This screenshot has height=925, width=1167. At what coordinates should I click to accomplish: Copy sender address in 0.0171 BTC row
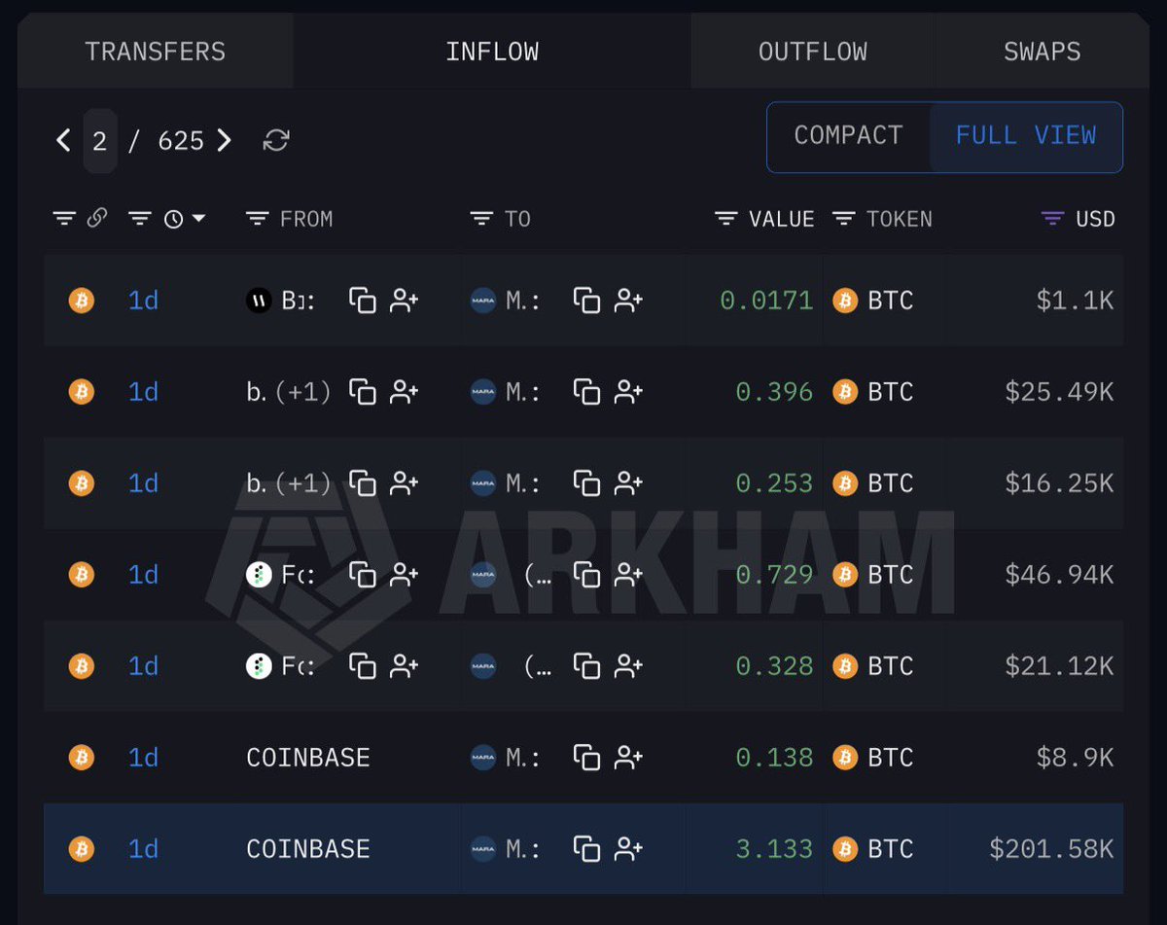[x=363, y=301]
